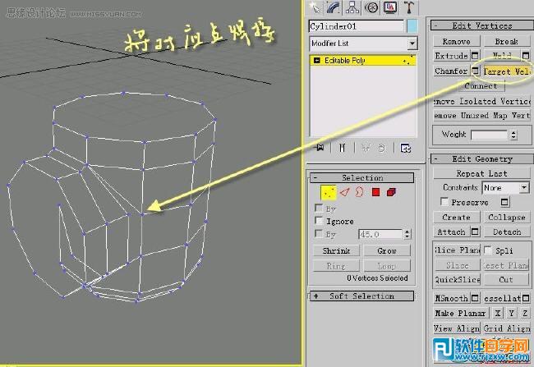Open the Utilities hammer tab

pyautogui.click(x=409, y=7)
